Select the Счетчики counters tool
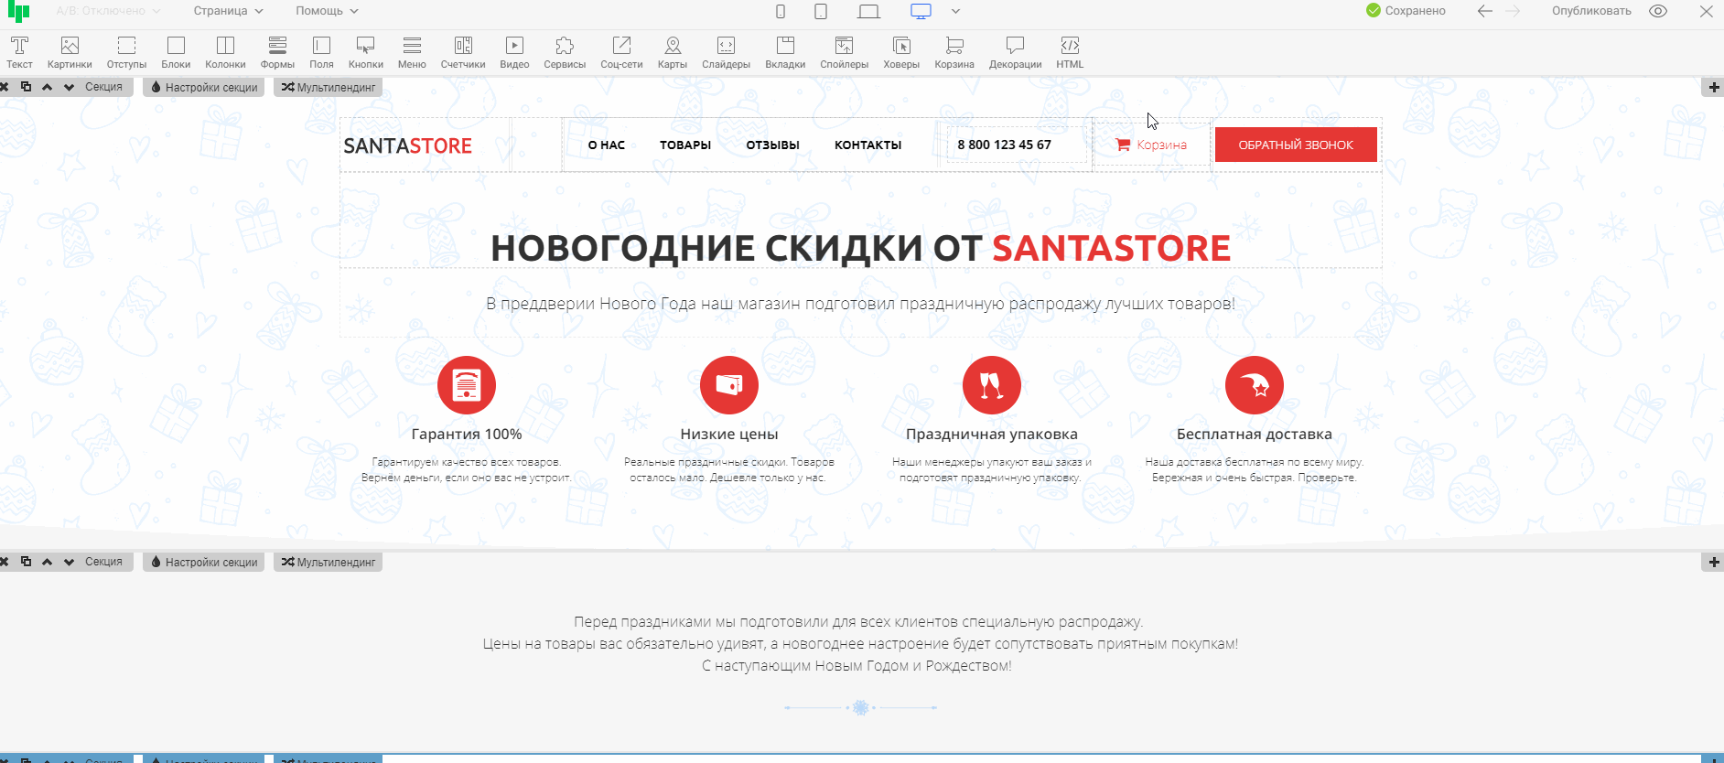The image size is (1724, 763). click(463, 52)
